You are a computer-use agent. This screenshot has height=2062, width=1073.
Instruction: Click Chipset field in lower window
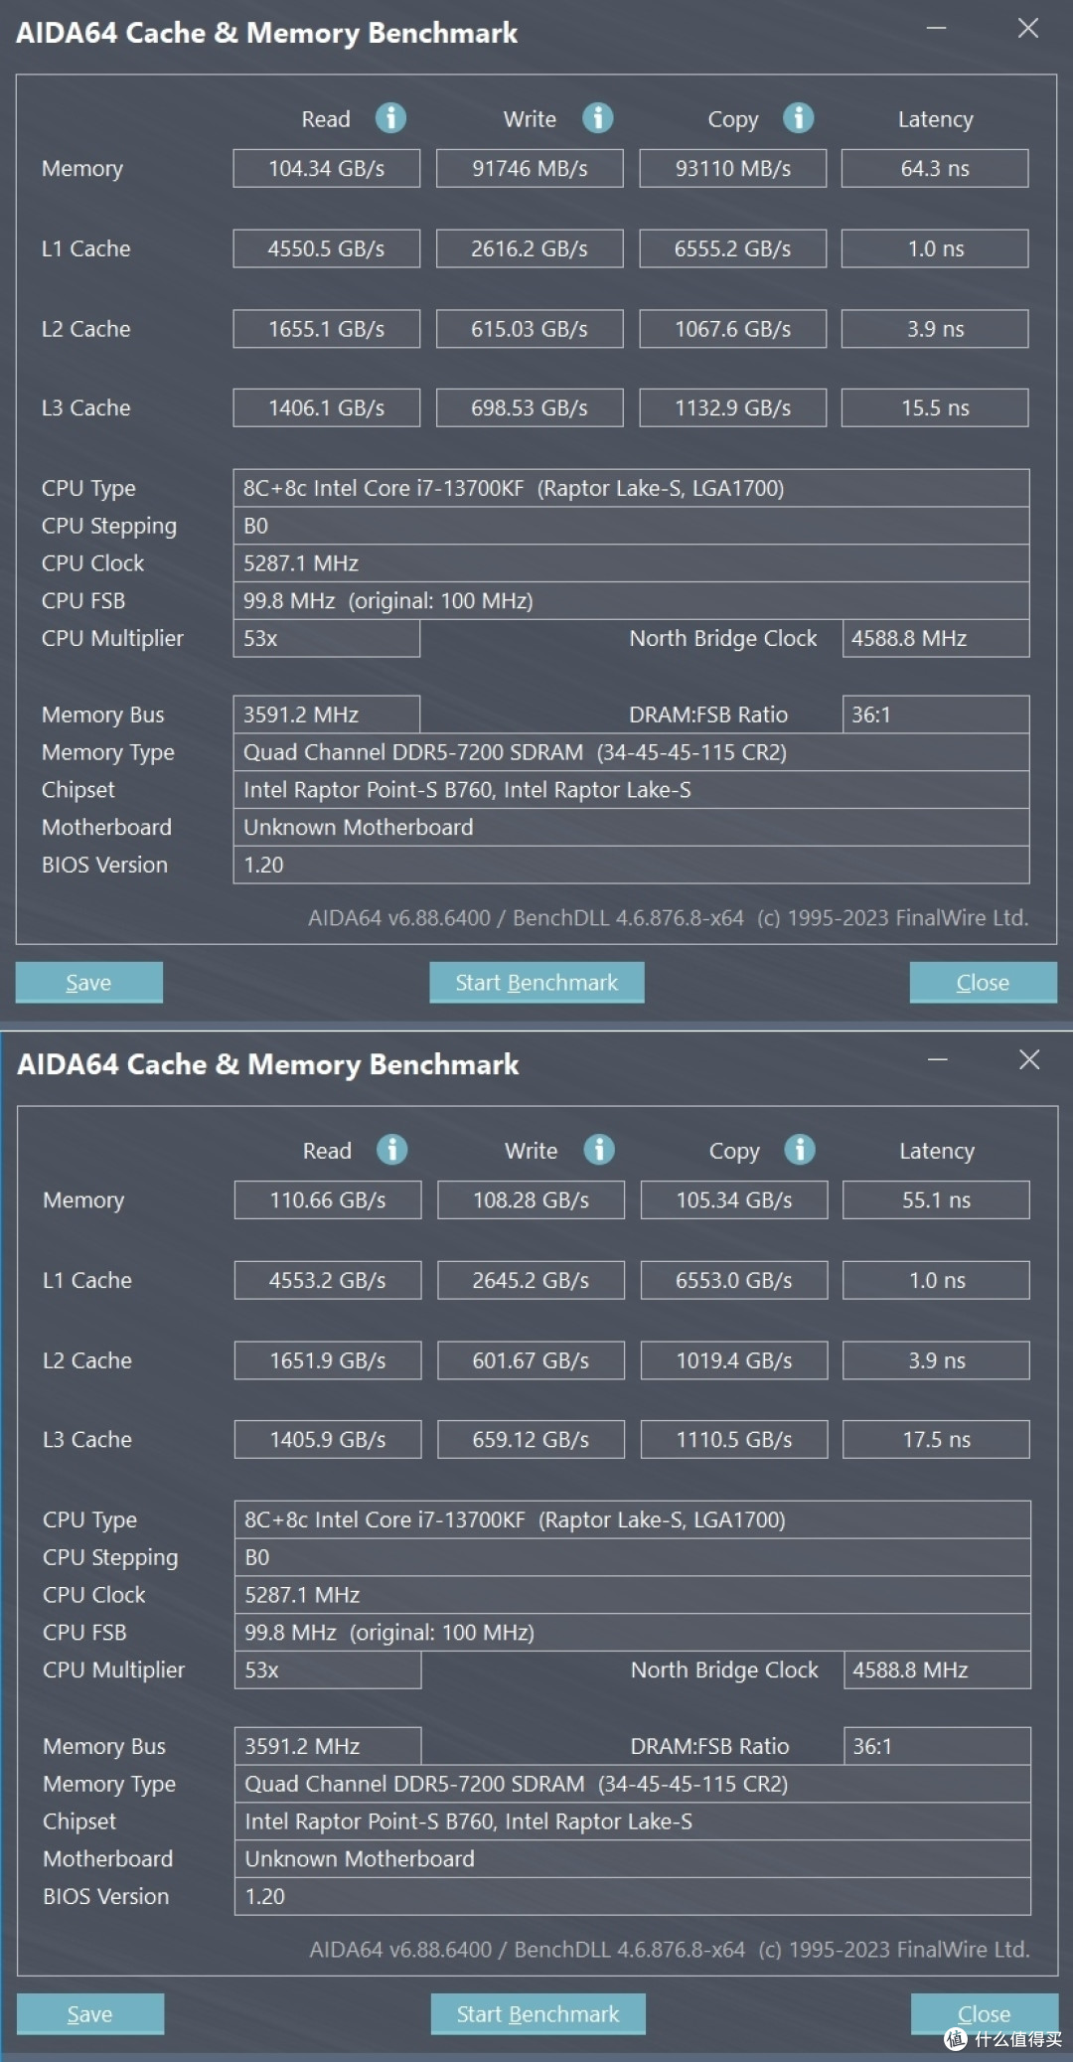632,1822
